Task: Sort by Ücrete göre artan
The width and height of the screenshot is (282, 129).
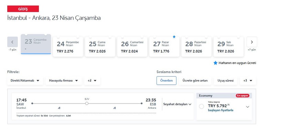Action: pyautogui.click(x=195, y=80)
